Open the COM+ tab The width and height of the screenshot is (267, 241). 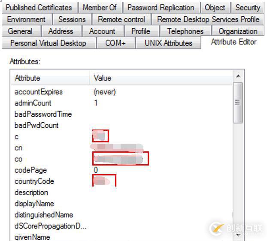(x=115, y=43)
